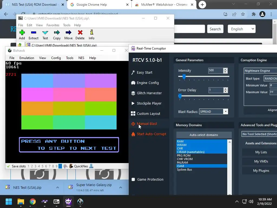This screenshot has width=277, height=208.
Task: Open Bizhawk NES menu
Action: 81,58
